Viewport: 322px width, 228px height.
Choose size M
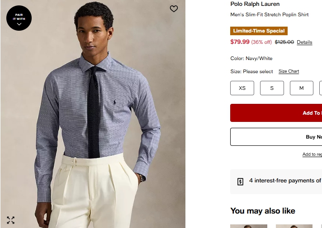tap(301, 88)
